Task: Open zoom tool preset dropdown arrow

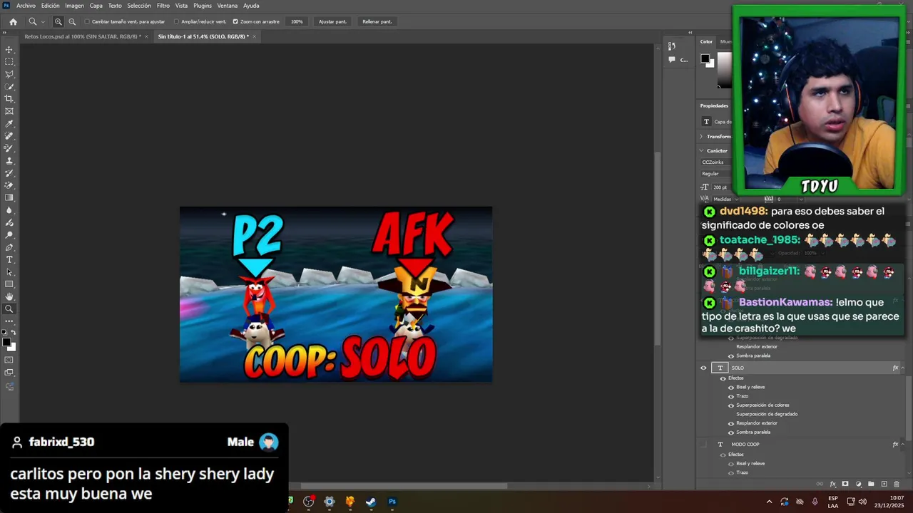Action: [x=43, y=22]
